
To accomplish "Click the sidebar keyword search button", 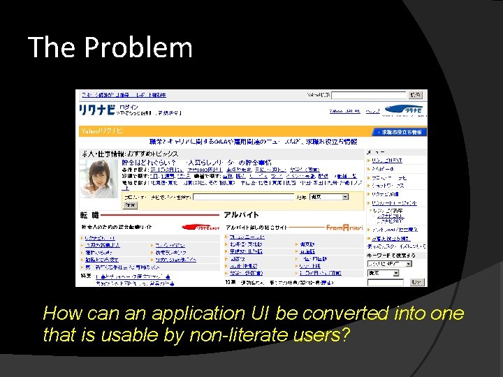I will (417, 282).
